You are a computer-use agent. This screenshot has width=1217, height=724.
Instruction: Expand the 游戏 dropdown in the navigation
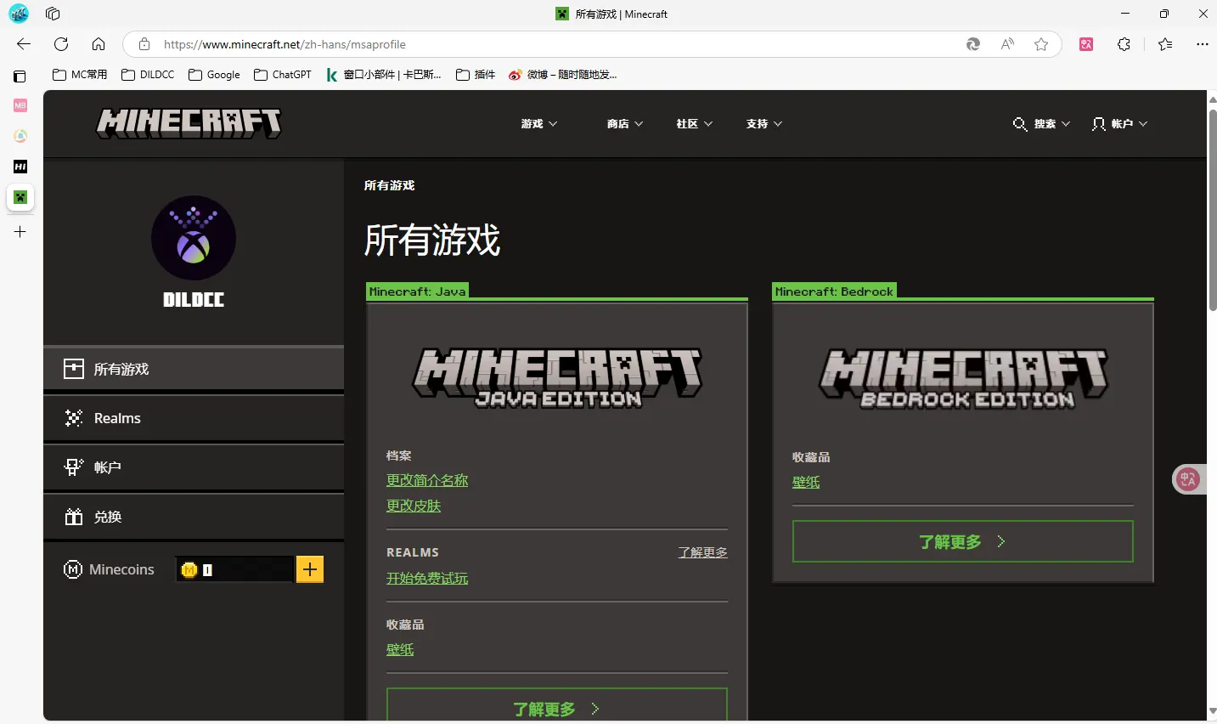pos(539,124)
